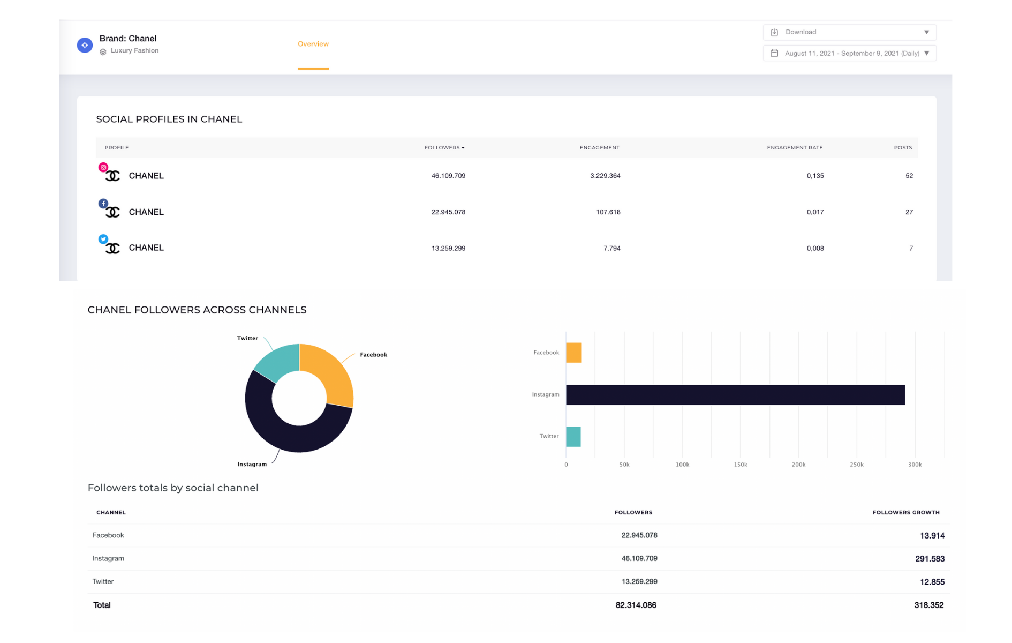Expand the date range dropdown arrow
The image size is (1012, 643).
pyautogui.click(x=927, y=53)
